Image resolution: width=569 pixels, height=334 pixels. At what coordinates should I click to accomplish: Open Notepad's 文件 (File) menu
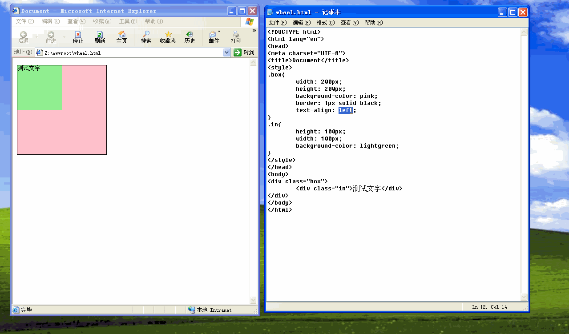pyautogui.click(x=277, y=23)
